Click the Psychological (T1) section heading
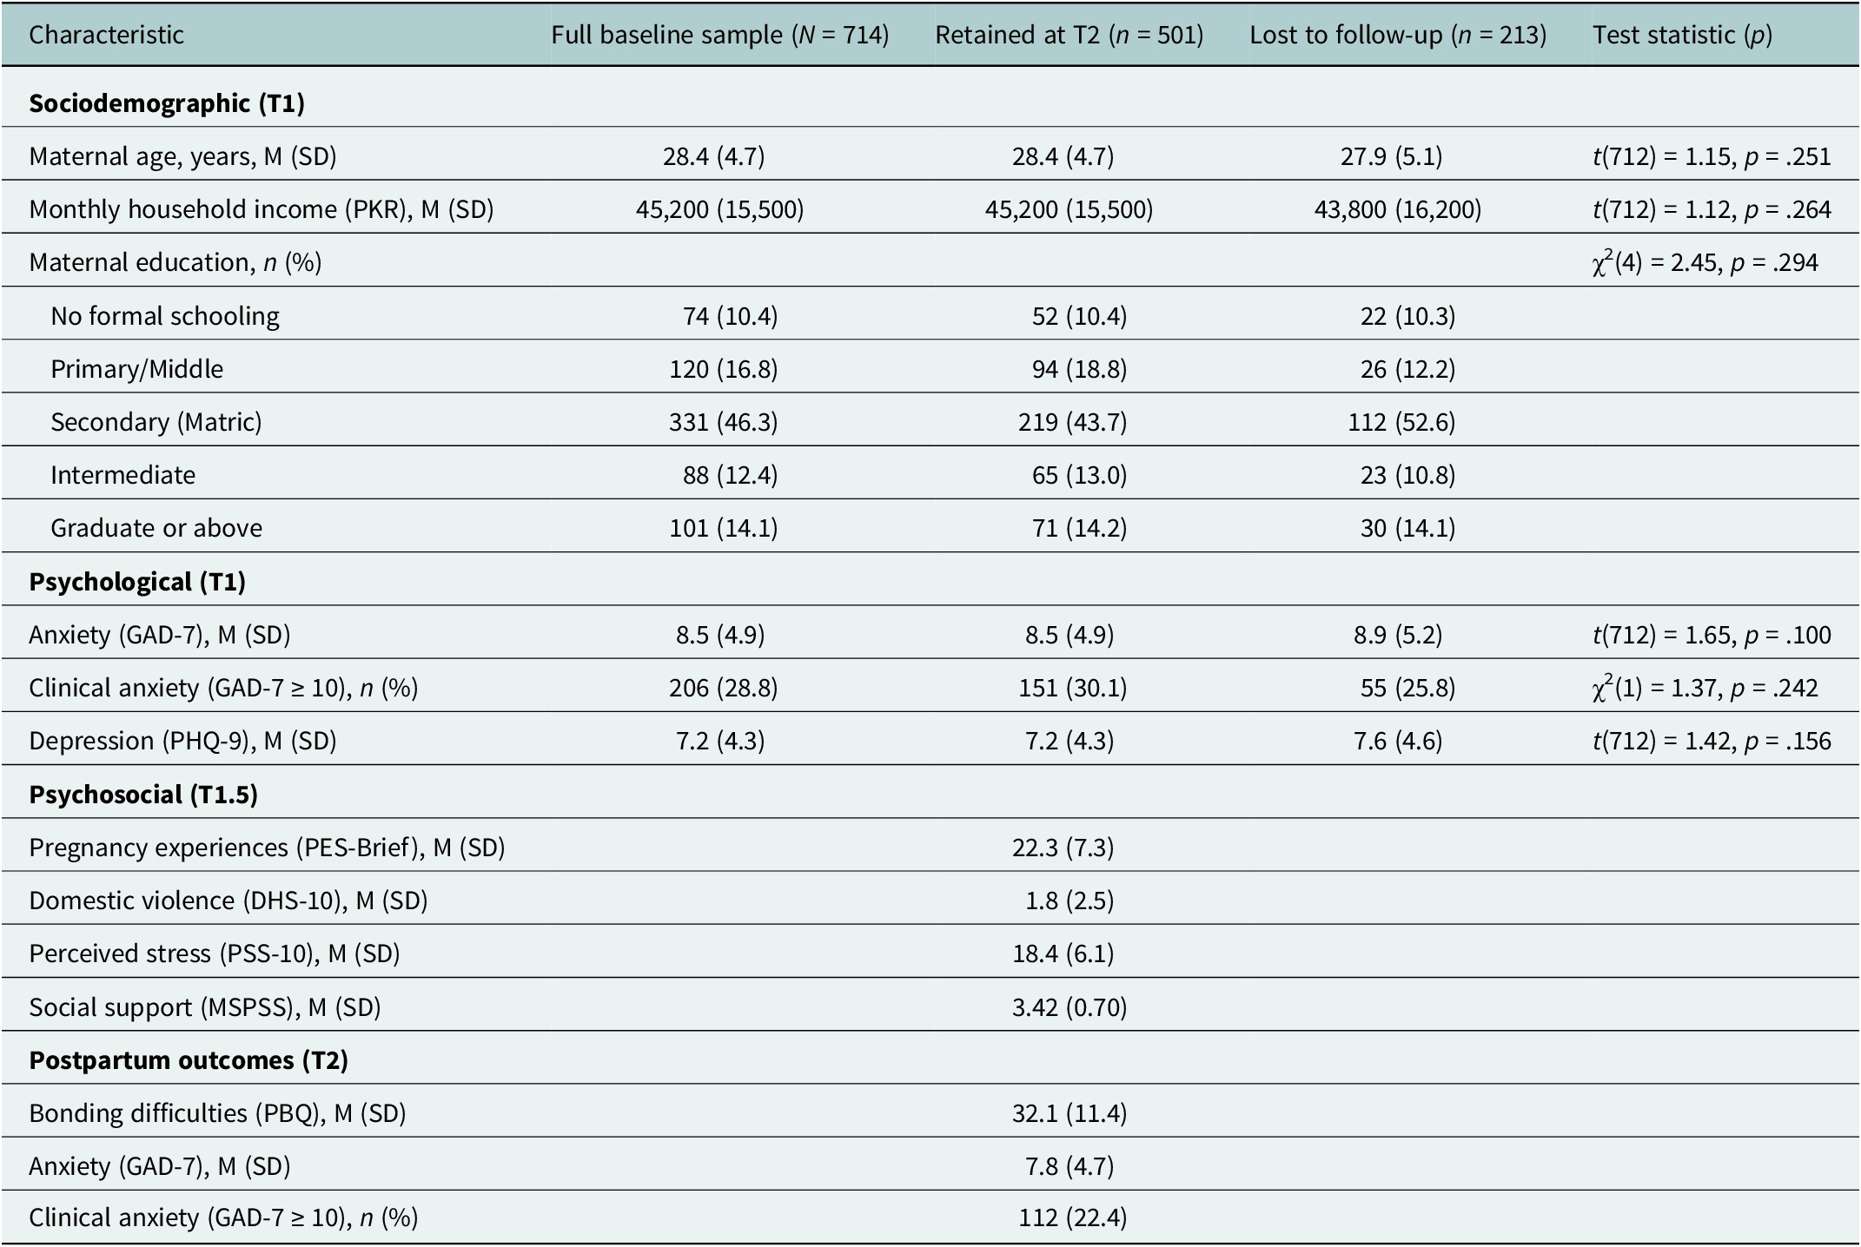This screenshot has height=1247, width=1861. pyautogui.click(x=137, y=582)
